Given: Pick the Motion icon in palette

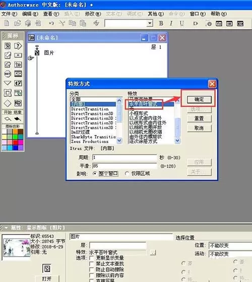Looking at the screenshot, I should (8, 55).
